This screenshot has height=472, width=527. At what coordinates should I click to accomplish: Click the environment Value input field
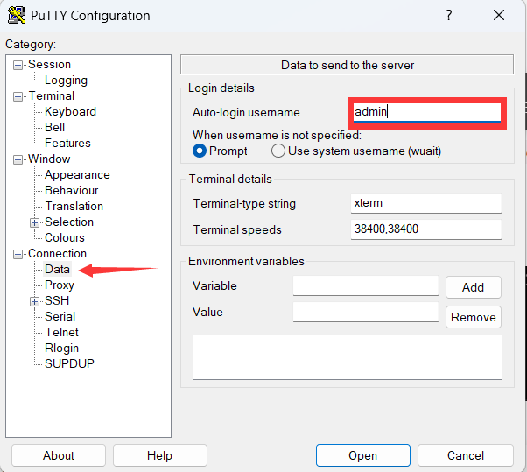point(366,312)
